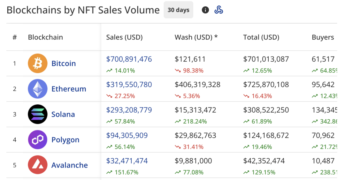Sort by Buyers column header
Viewport: 345px width, 180px height.
(x=323, y=37)
